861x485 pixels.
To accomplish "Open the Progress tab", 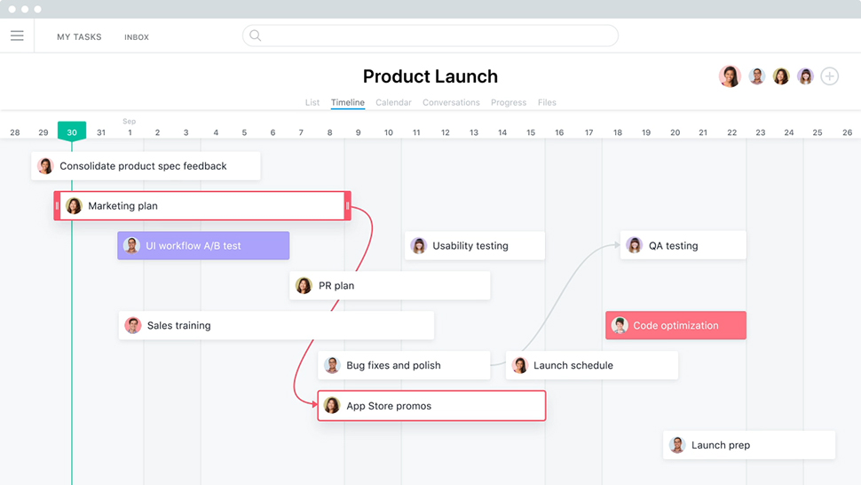I will point(509,103).
